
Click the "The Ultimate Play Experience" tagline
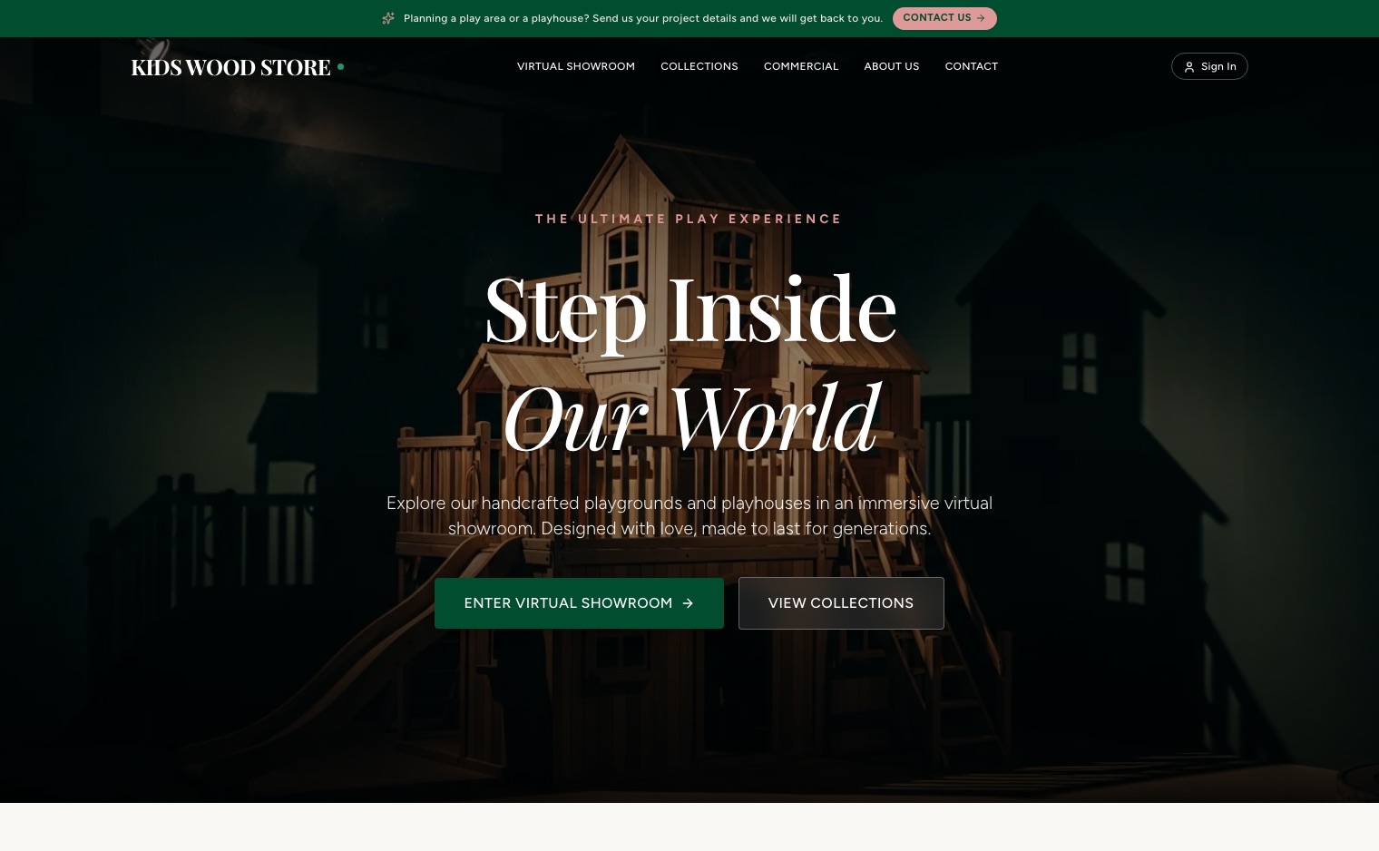[689, 219]
